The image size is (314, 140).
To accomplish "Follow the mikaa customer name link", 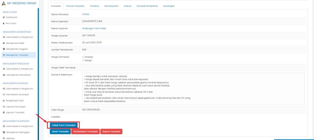I will click(x=86, y=14).
